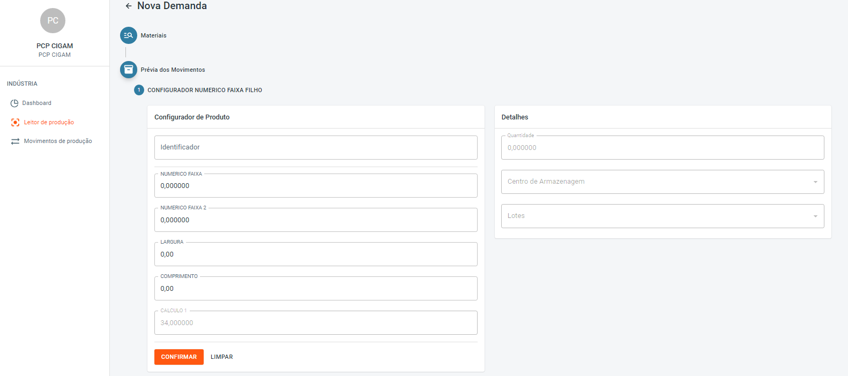Click into the LARGURA field
The image size is (848, 376).
point(316,254)
